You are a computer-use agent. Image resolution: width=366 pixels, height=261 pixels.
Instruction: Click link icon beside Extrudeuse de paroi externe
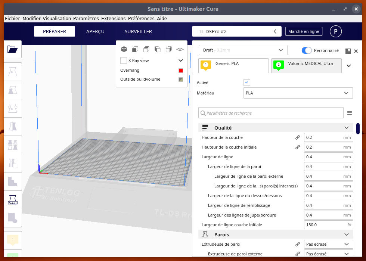coord(298,254)
